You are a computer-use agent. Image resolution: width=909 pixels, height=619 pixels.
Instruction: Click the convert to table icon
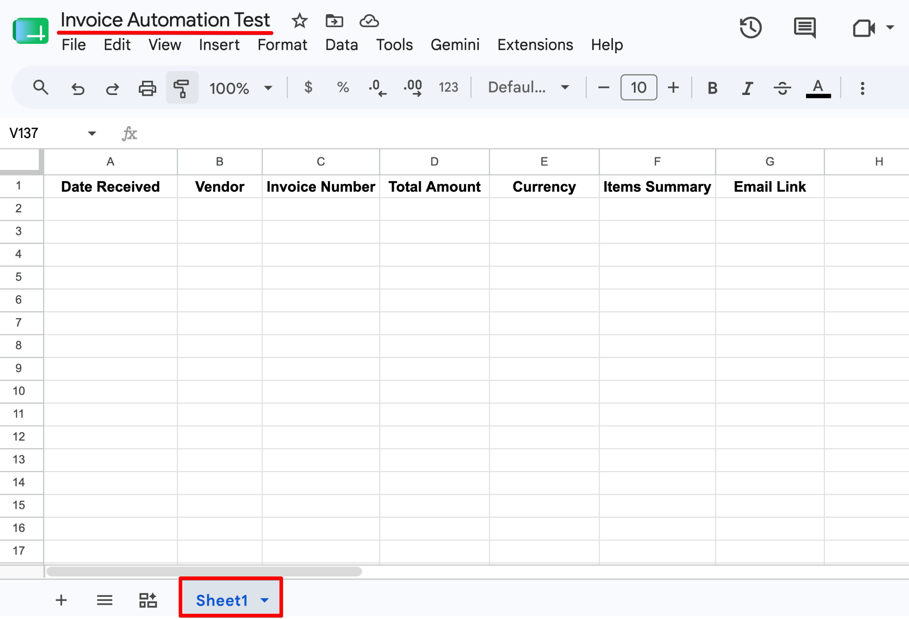point(148,600)
